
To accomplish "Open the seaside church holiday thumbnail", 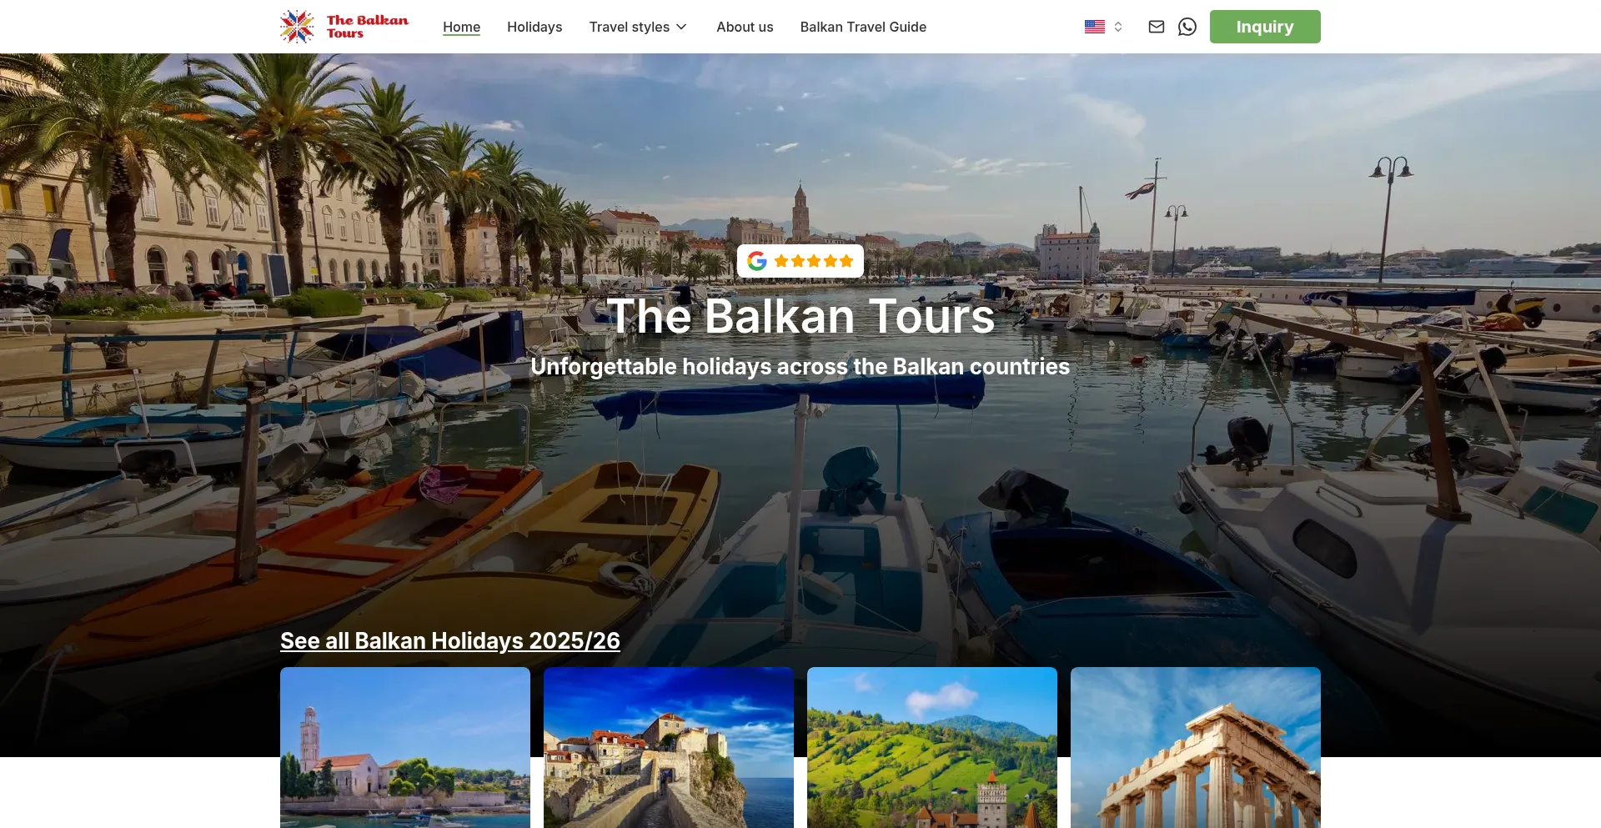I will [405, 747].
